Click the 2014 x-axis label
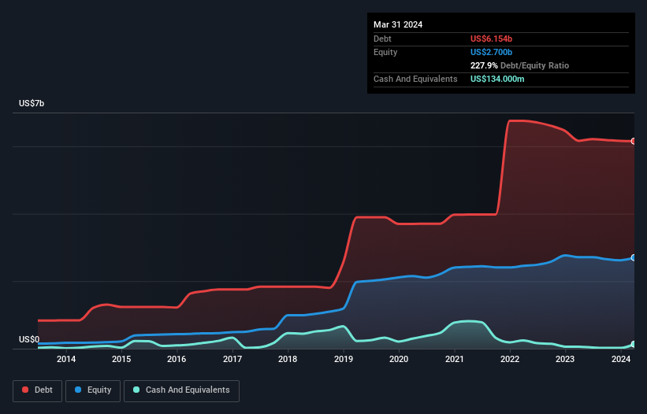The image size is (647, 414). [x=66, y=359]
